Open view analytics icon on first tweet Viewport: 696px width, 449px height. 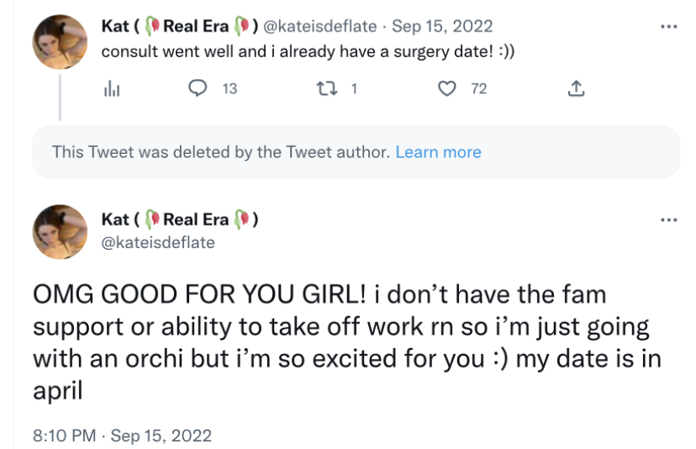[111, 88]
